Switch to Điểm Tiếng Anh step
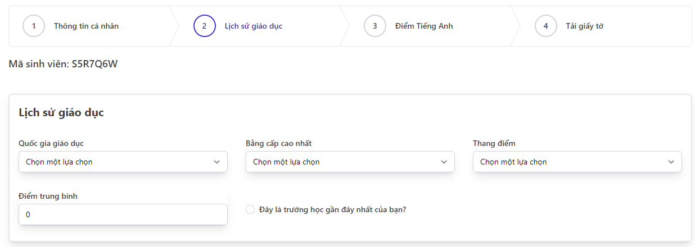The height and width of the screenshot is (247, 695). 424,26
